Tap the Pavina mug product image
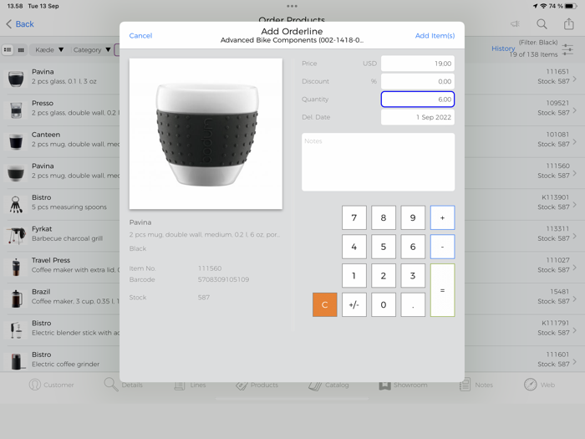Screen dimensions: 585x439 206,134
